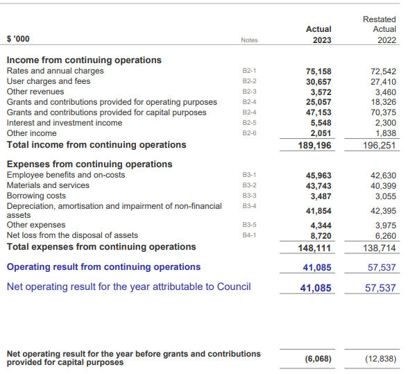Open note B4-1 for disposal of assets
The width and height of the screenshot is (408, 374).
[249, 235]
